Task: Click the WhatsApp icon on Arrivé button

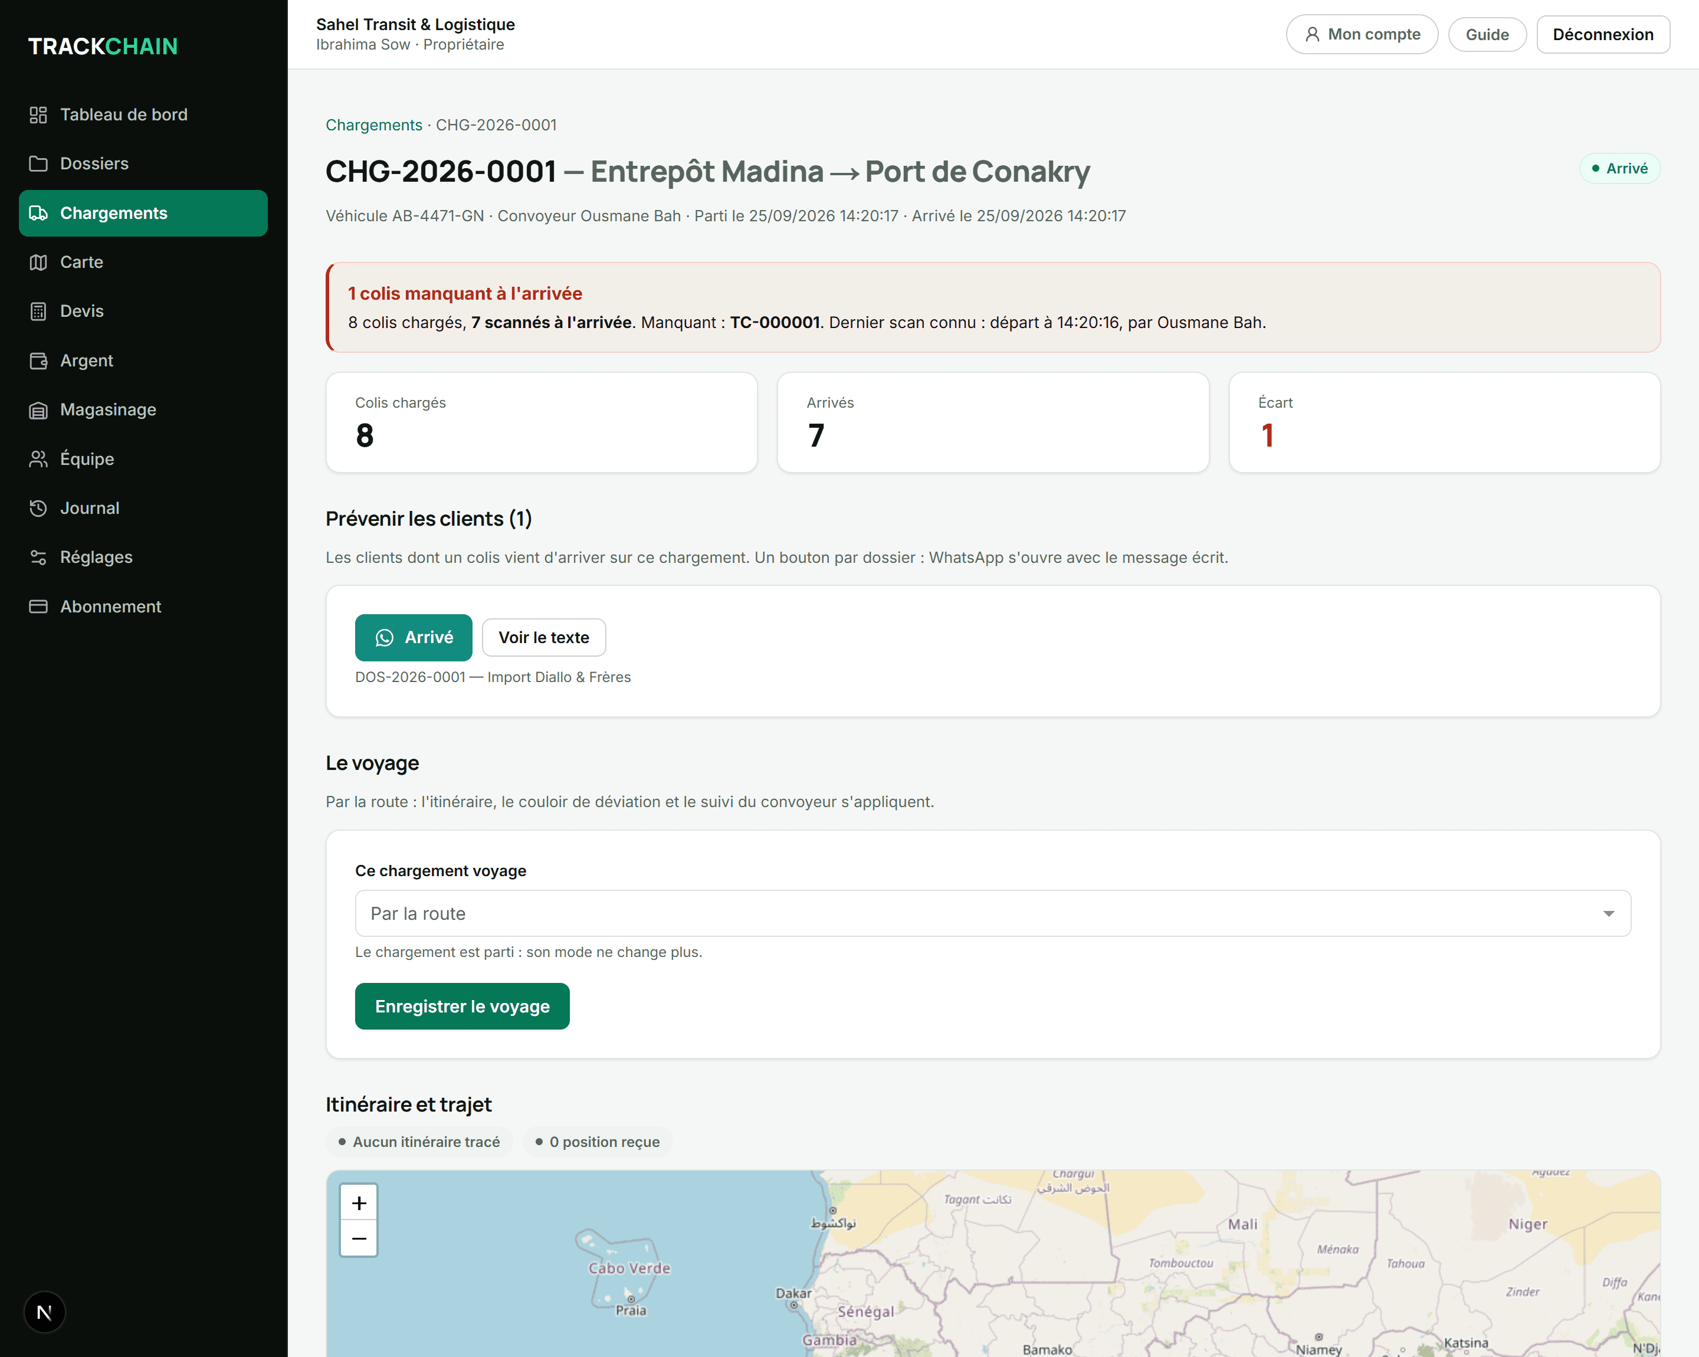Action: click(x=385, y=638)
